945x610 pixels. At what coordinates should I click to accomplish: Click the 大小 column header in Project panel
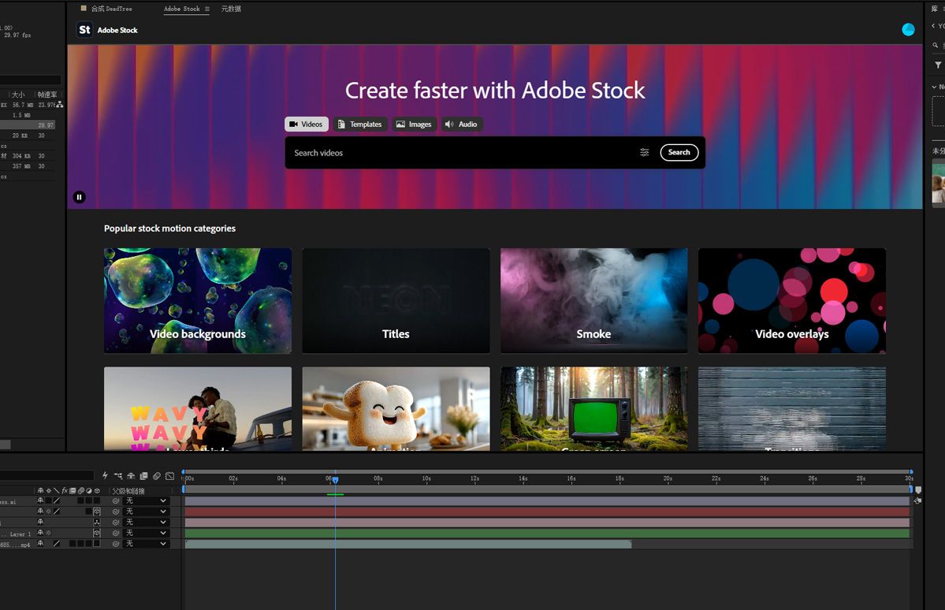[x=18, y=95]
